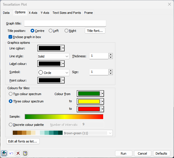Click the Size value field
The height and width of the screenshot is (158, 174).
coord(99,72)
